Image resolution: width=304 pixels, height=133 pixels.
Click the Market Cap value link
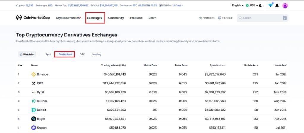78,5
